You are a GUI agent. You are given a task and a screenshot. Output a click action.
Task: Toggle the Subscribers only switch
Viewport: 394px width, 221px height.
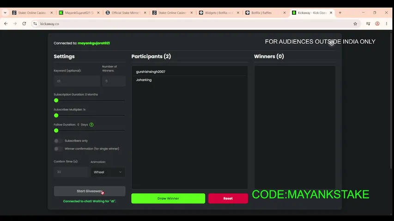(x=58, y=141)
